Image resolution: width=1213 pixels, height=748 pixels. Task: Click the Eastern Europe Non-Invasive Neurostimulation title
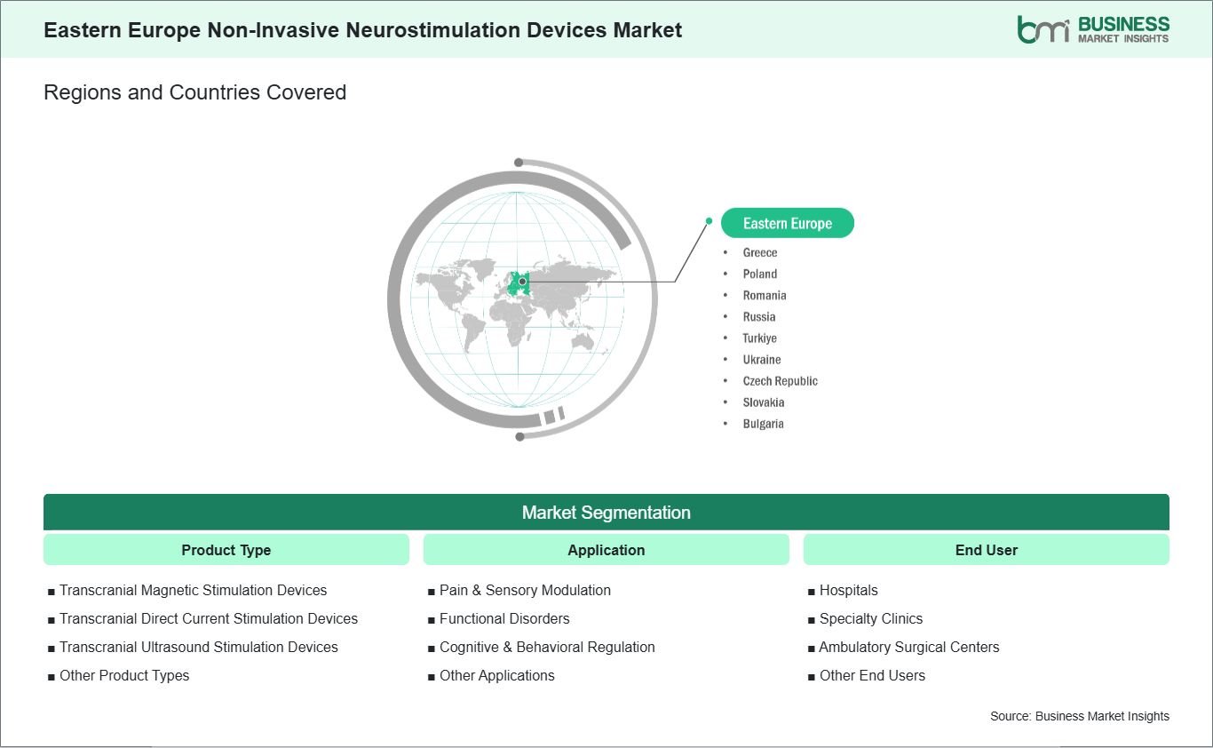click(x=363, y=29)
